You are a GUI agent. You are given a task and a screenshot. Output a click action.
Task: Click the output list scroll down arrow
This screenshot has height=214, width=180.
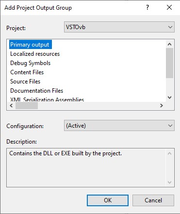click(169, 98)
